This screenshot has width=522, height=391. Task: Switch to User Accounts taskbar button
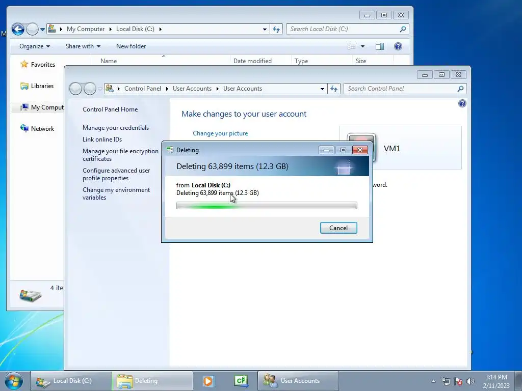coord(298,381)
